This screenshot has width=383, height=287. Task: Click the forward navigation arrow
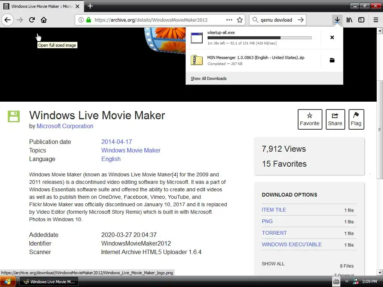[x=20, y=20]
